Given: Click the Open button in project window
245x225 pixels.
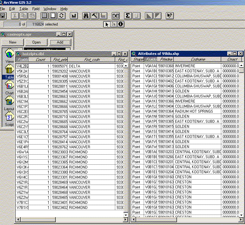Looking at the screenshot, I should 36,42.
